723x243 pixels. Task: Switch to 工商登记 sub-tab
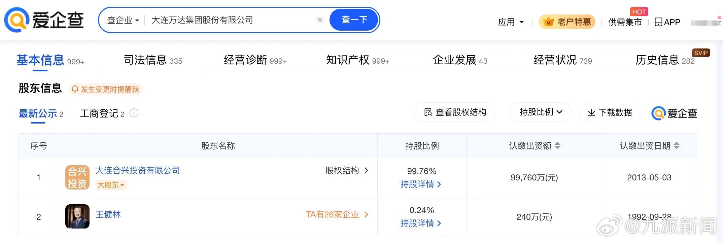point(102,113)
